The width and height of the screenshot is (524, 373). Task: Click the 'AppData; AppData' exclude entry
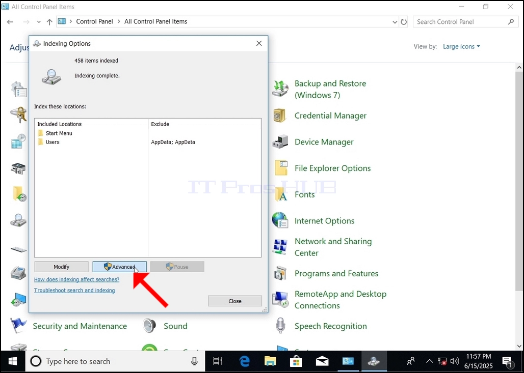pos(173,142)
